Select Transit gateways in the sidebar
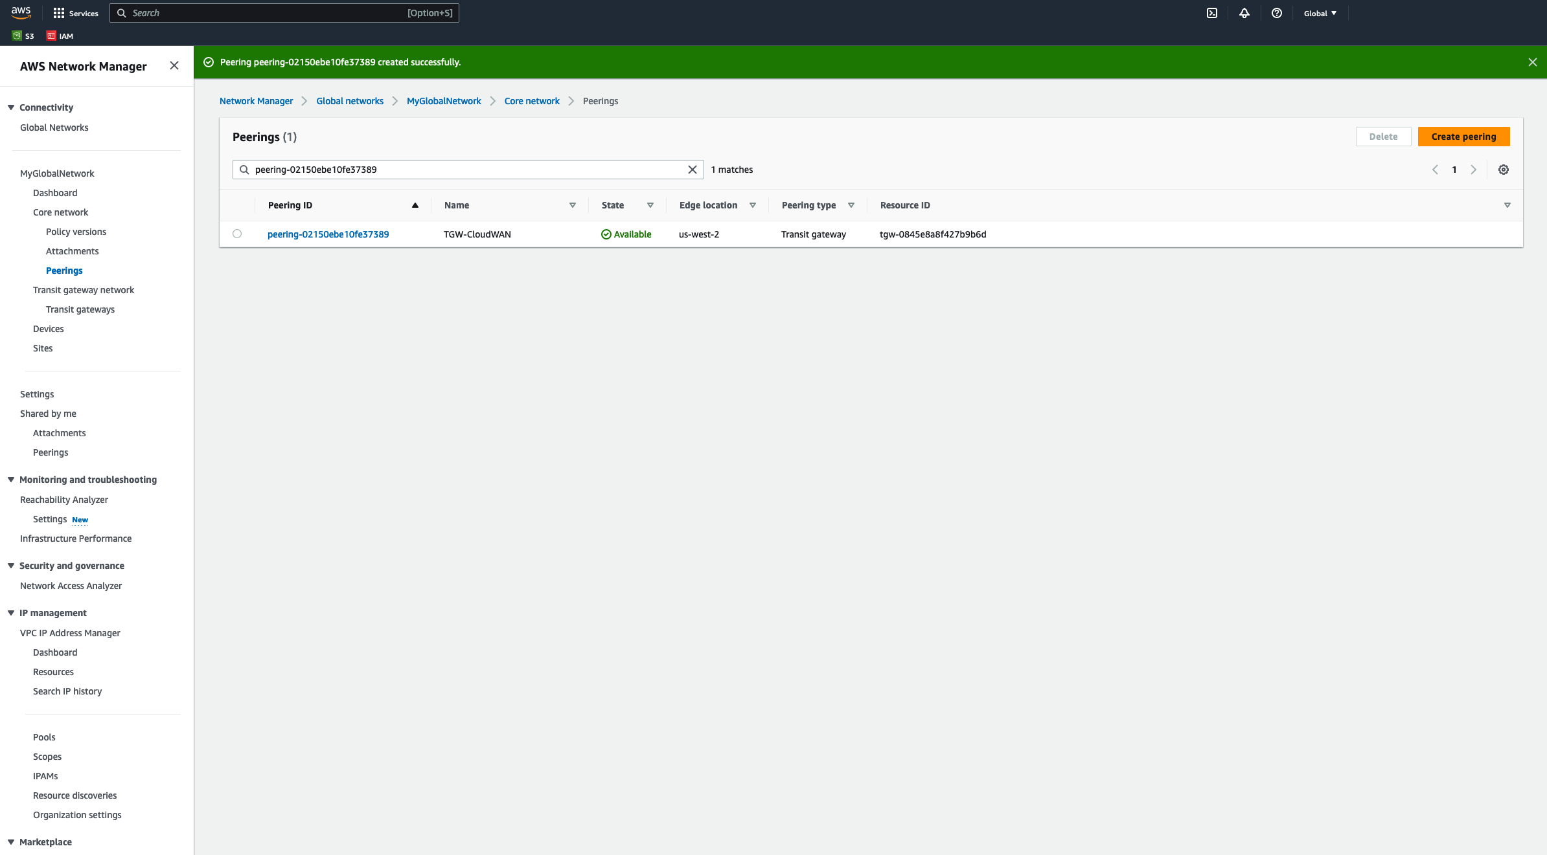Image resolution: width=1547 pixels, height=855 pixels. [x=80, y=309]
